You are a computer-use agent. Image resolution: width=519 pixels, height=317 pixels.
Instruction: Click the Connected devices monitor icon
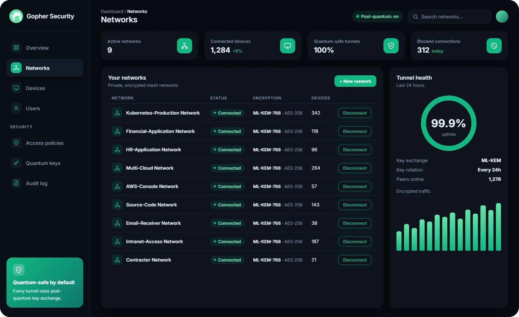click(x=288, y=46)
